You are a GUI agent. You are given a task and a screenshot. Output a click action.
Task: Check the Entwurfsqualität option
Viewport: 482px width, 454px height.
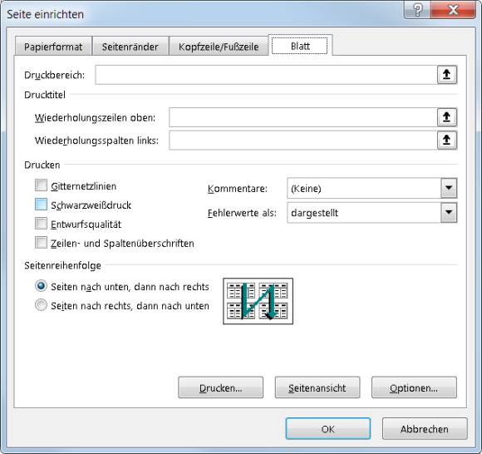(x=42, y=224)
